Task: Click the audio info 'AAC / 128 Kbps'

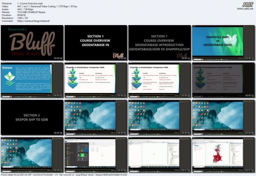Action: point(25,9)
